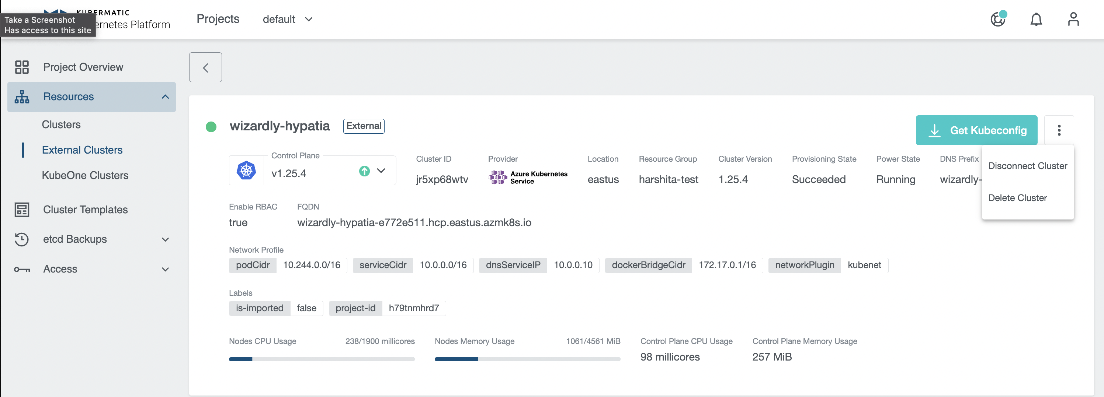Collapse the Resources section

(x=166, y=97)
